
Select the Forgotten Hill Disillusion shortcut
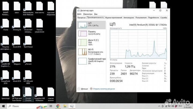(39, 94)
